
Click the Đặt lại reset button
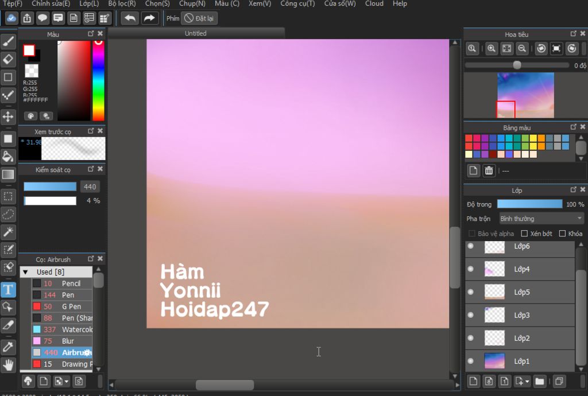[x=199, y=18]
